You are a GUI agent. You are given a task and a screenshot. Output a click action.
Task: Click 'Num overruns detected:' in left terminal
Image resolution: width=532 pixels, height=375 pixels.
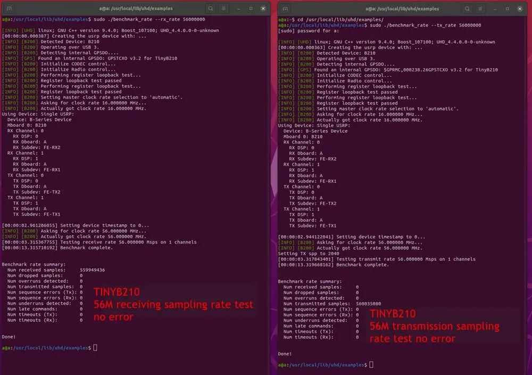pyautogui.click(x=38, y=281)
